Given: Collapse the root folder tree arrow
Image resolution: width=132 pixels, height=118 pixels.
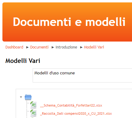Looking at the screenshot, I should point(21,97).
